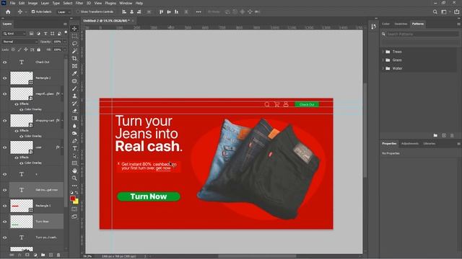Viewport: 462px width, 259px height.
Task: Switch to the Libraries tab
Action: pyautogui.click(x=430, y=144)
